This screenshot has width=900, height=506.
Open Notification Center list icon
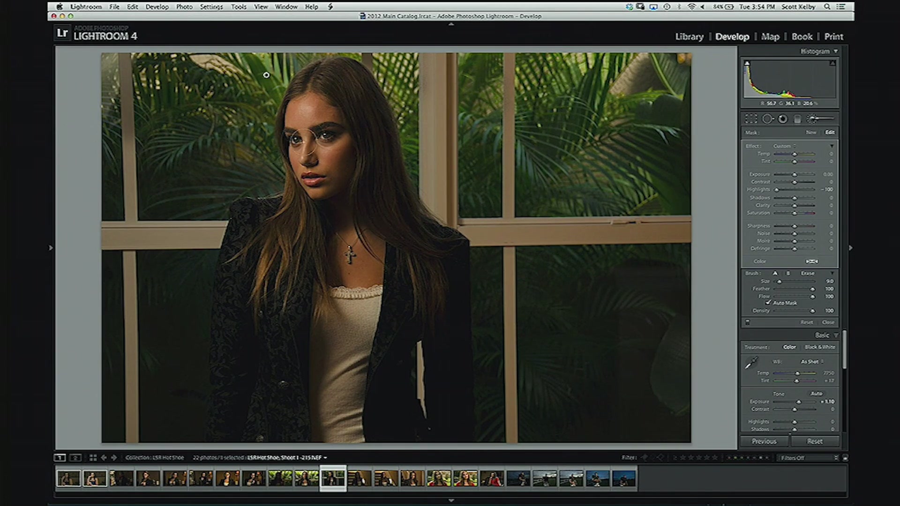point(841,7)
